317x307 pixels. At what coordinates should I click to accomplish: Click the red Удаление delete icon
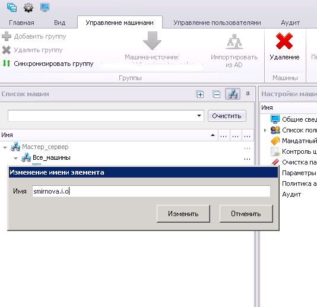(284, 41)
